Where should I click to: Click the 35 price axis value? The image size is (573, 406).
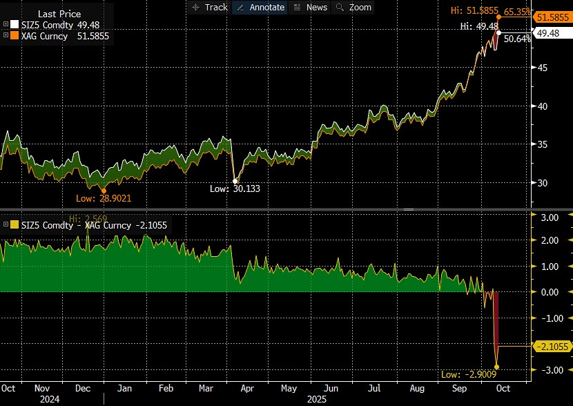point(543,144)
